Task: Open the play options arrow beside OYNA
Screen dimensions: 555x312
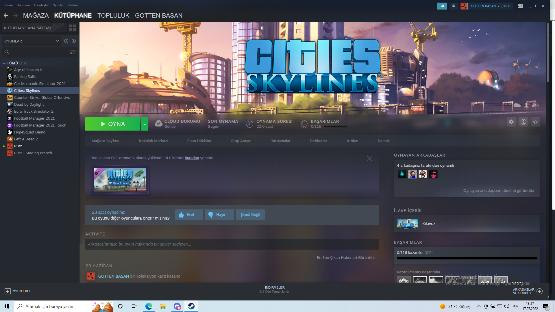Action: 145,124
